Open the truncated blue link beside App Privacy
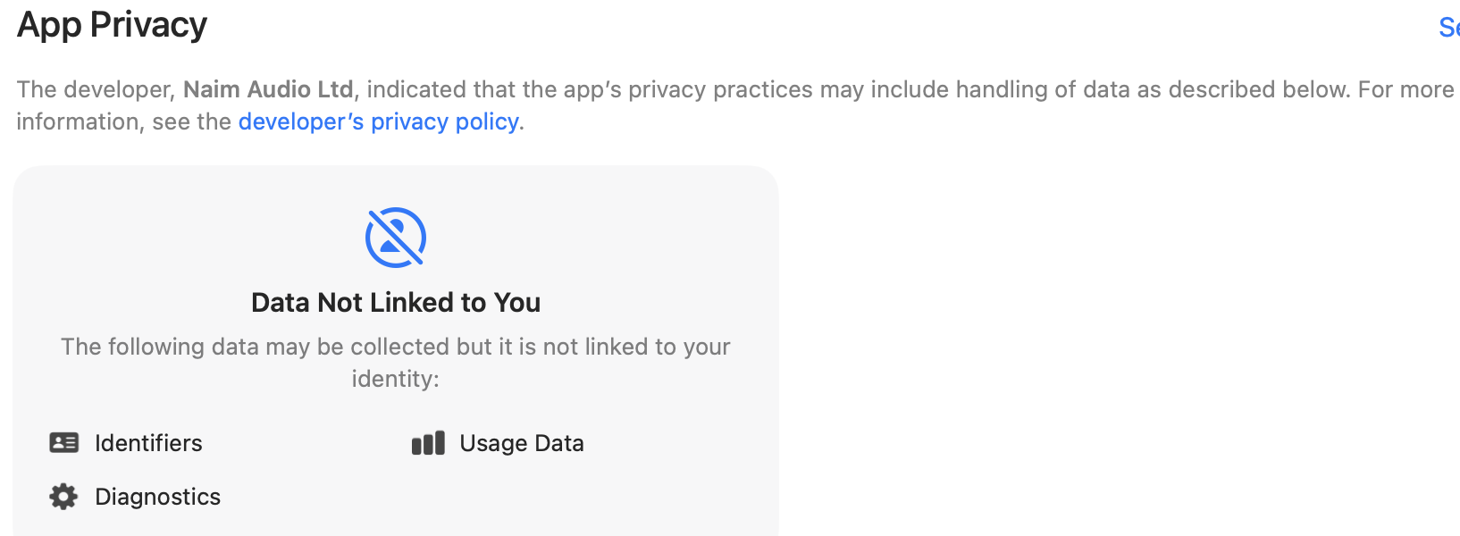The width and height of the screenshot is (1460, 536). tap(1448, 27)
